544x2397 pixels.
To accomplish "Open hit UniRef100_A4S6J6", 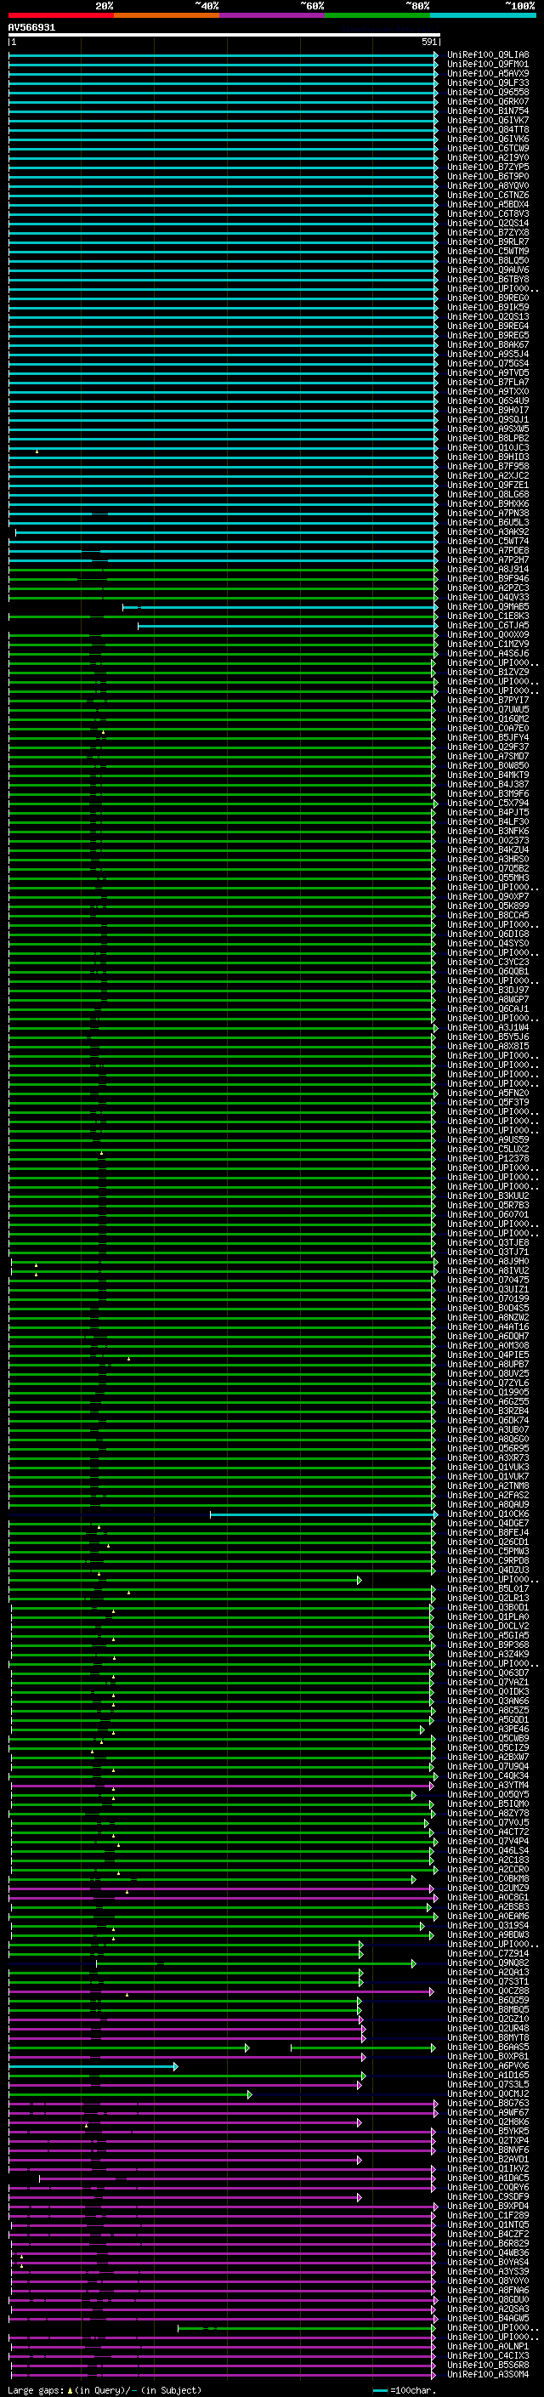I will pos(488,653).
